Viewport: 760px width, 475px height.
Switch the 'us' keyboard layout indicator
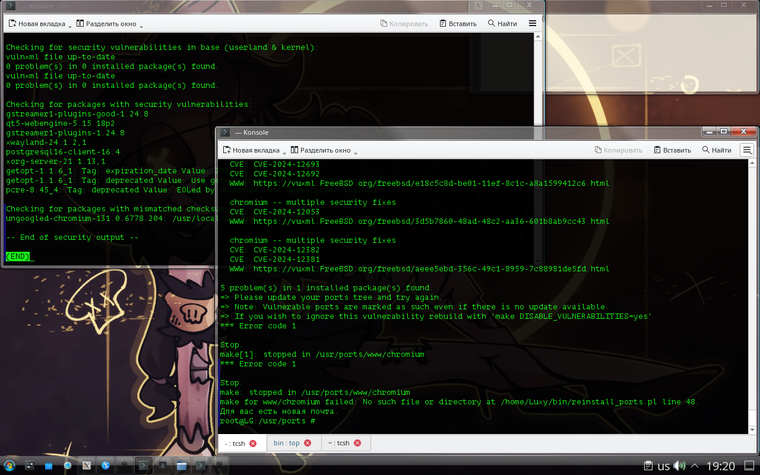pos(664,466)
